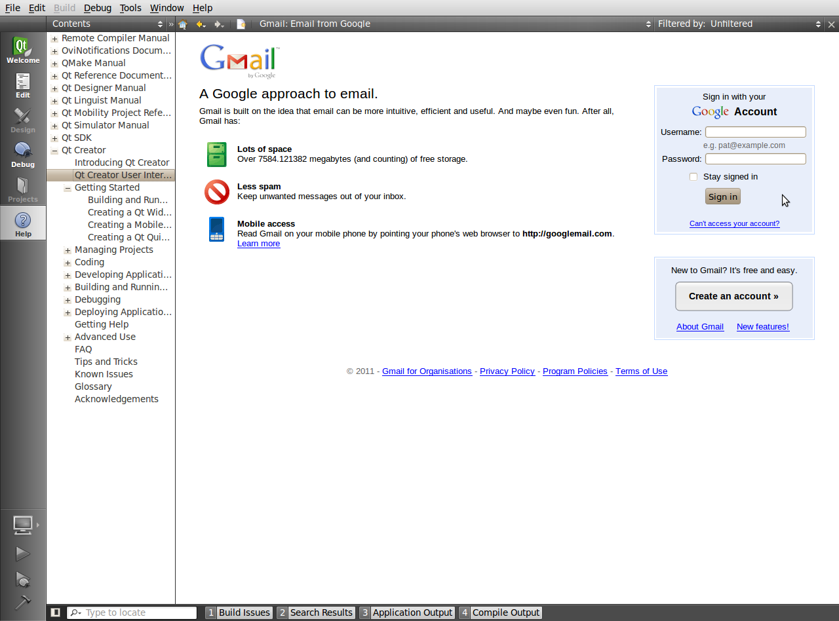This screenshot has width=839, height=621.
Task: Enable the Stay signed in checkbox
Action: [693, 177]
